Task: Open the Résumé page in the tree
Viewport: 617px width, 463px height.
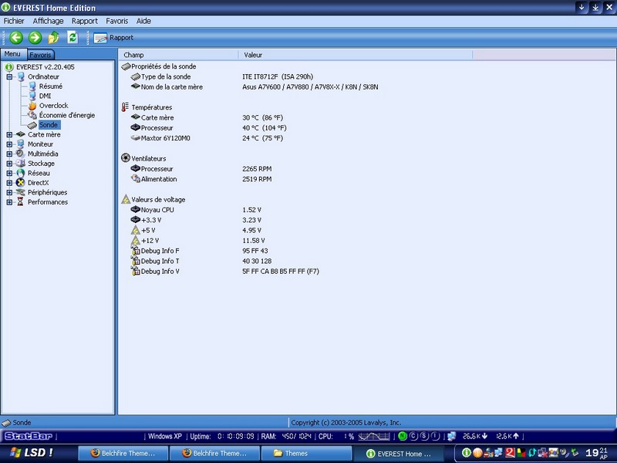Action: (50, 86)
